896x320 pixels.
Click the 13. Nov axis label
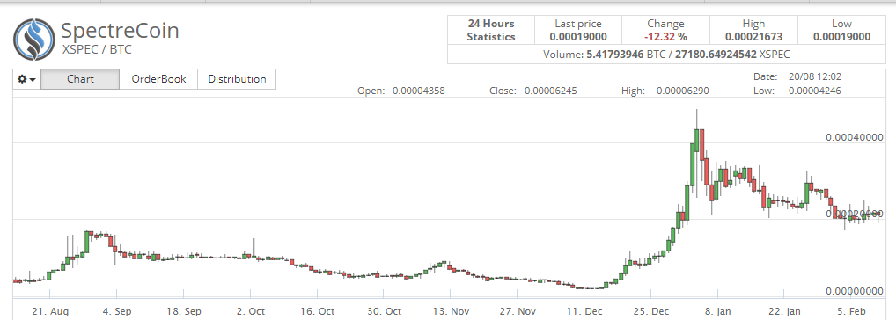(451, 312)
